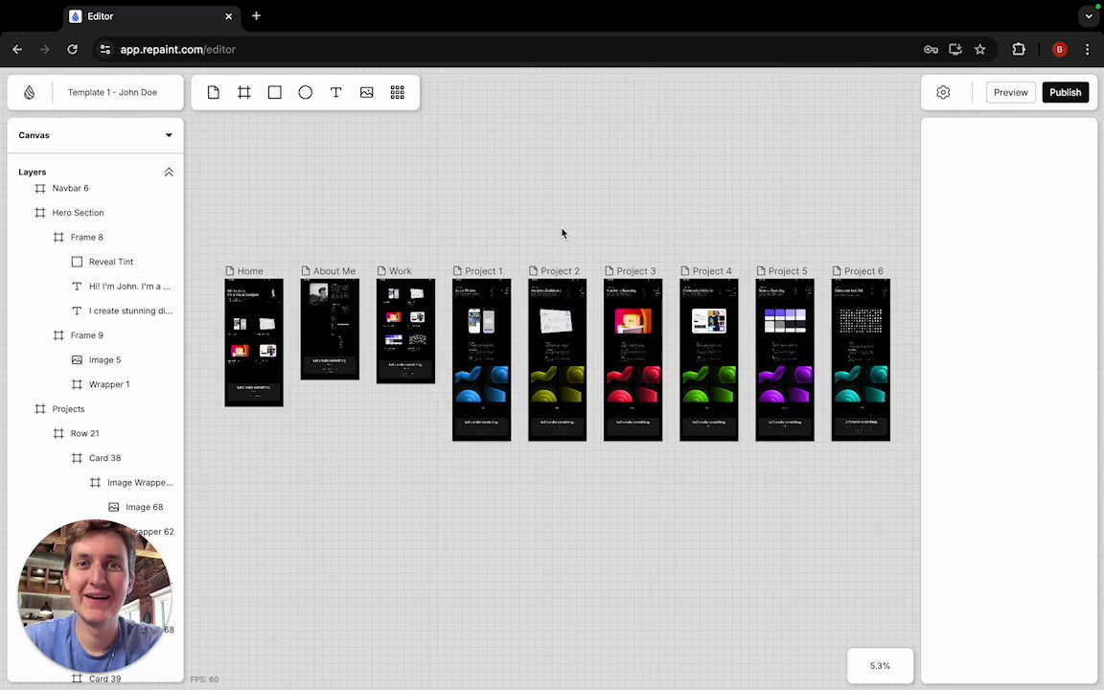Viewport: 1104px width, 690px height.
Task: Select the Project 4 page thumbnail
Action: click(709, 359)
